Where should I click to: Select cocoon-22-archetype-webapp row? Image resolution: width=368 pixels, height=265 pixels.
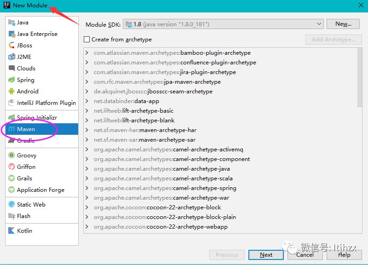point(223,227)
